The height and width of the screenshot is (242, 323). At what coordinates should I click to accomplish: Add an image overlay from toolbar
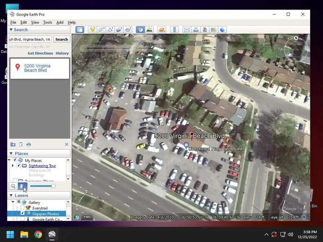(119, 30)
